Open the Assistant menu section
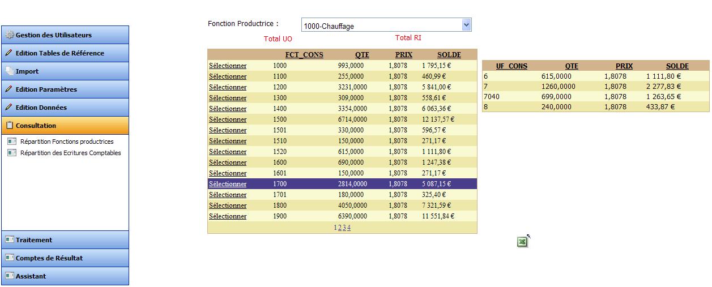Image resolution: width=712 pixels, height=287 pixels. pos(31,276)
